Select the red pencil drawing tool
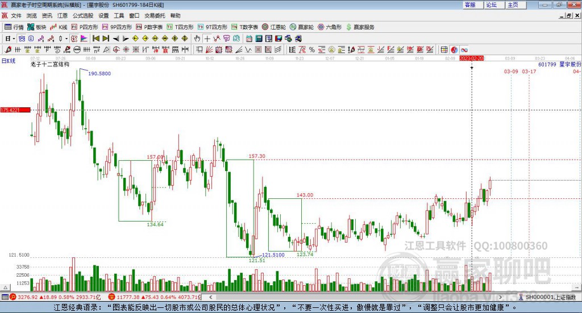 point(8,49)
